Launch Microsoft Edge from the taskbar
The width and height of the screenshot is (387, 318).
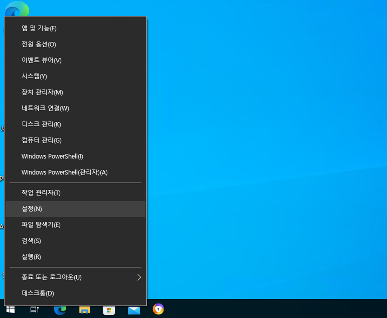click(x=60, y=309)
